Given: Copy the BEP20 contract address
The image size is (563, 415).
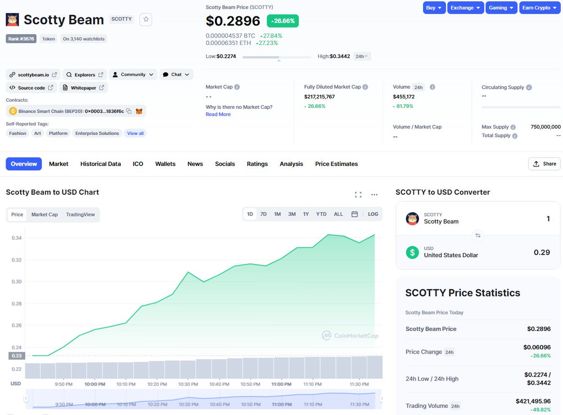Looking at the screenshot, I should click(x=129, y=111).
